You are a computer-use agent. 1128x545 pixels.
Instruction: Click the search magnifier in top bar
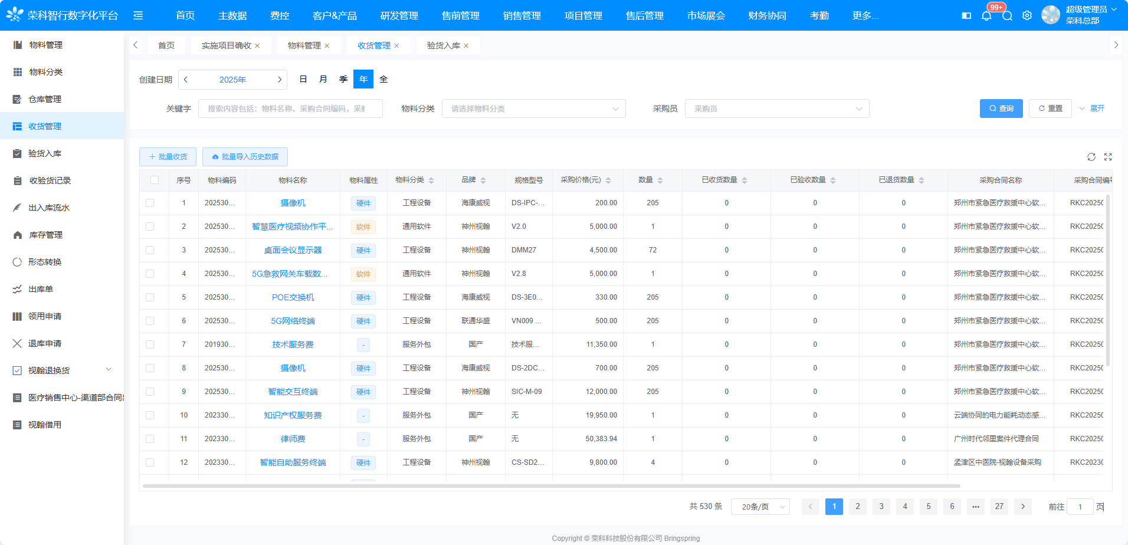click(1007, 16)
